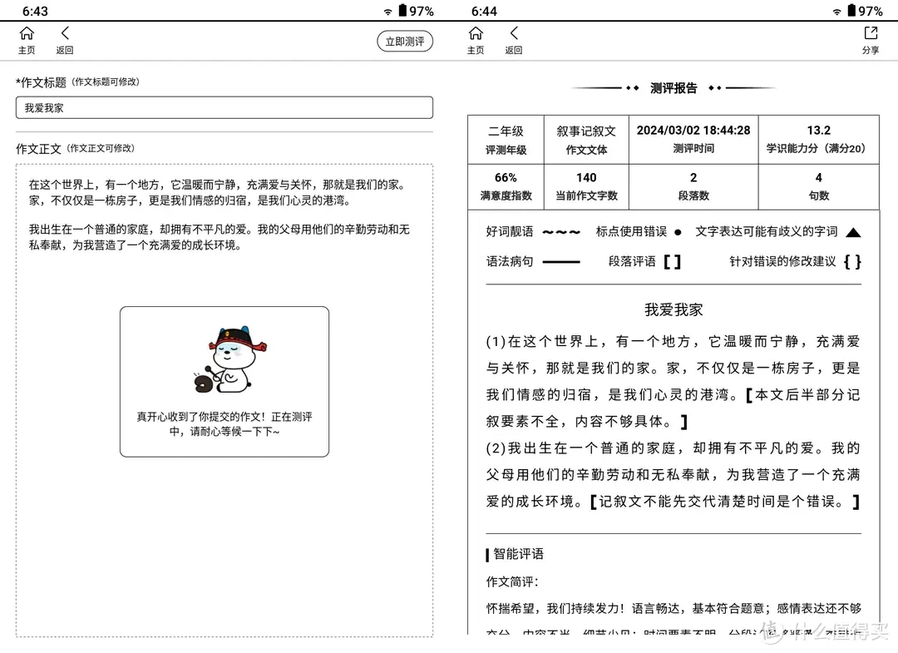The image size is (898, 653).
Task: Select the 66% 满意度指数 cell
Action: click(506, 186)
